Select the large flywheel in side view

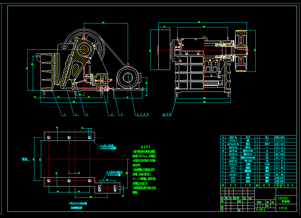(x=84, y=49)
